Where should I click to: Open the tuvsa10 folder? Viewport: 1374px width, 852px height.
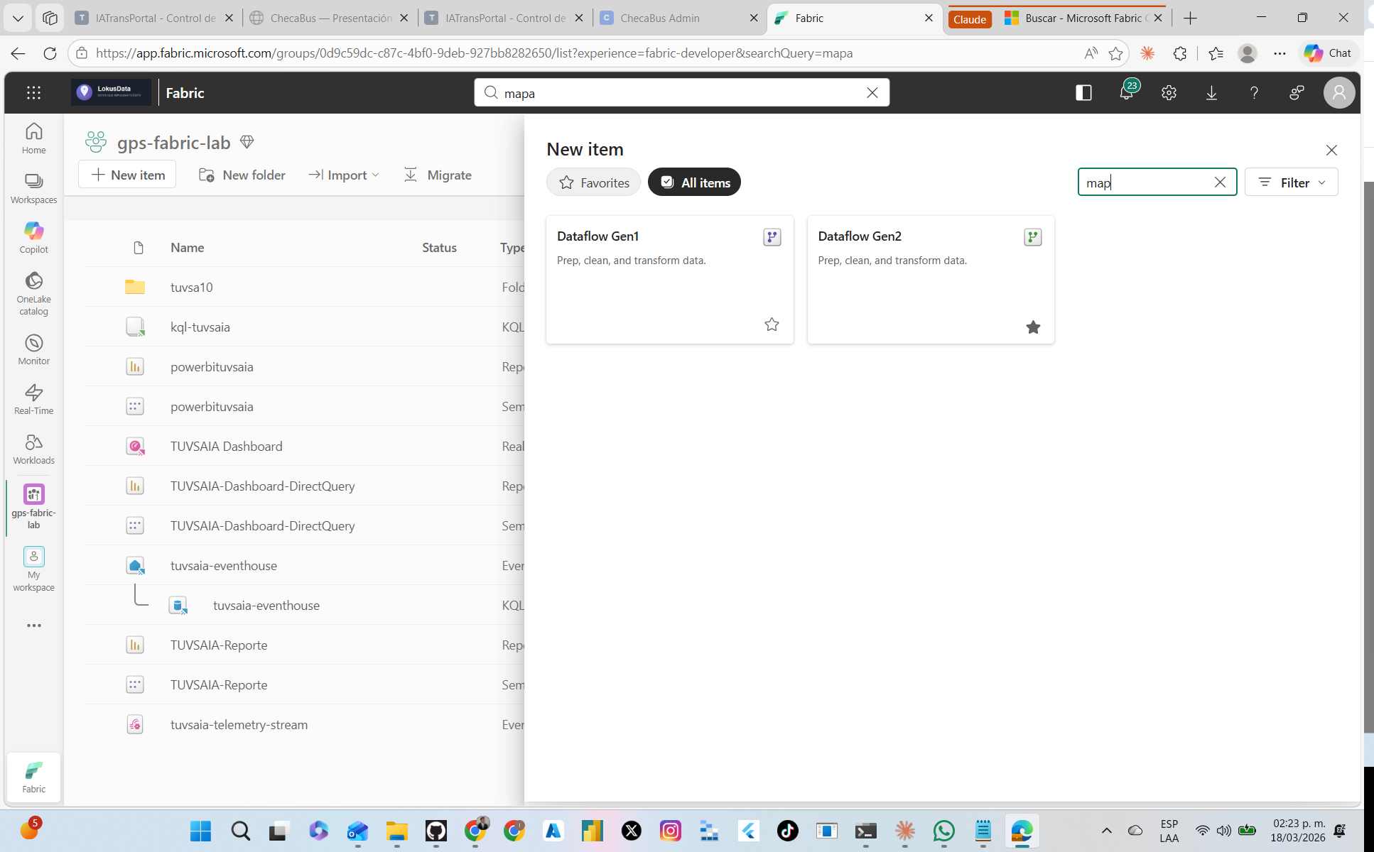pos(192,287)
